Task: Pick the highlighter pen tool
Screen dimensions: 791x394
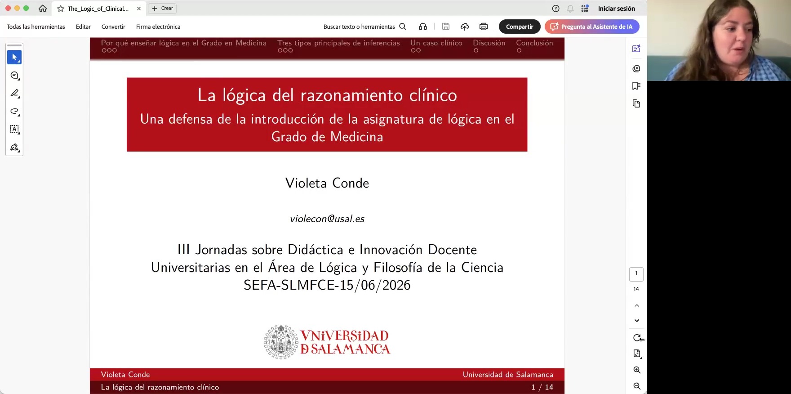Action: click(14, 94)
